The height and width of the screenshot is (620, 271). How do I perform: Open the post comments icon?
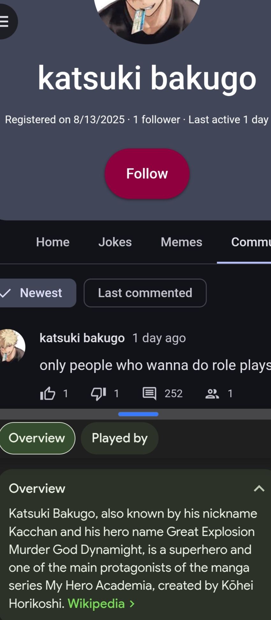[149, 393]
